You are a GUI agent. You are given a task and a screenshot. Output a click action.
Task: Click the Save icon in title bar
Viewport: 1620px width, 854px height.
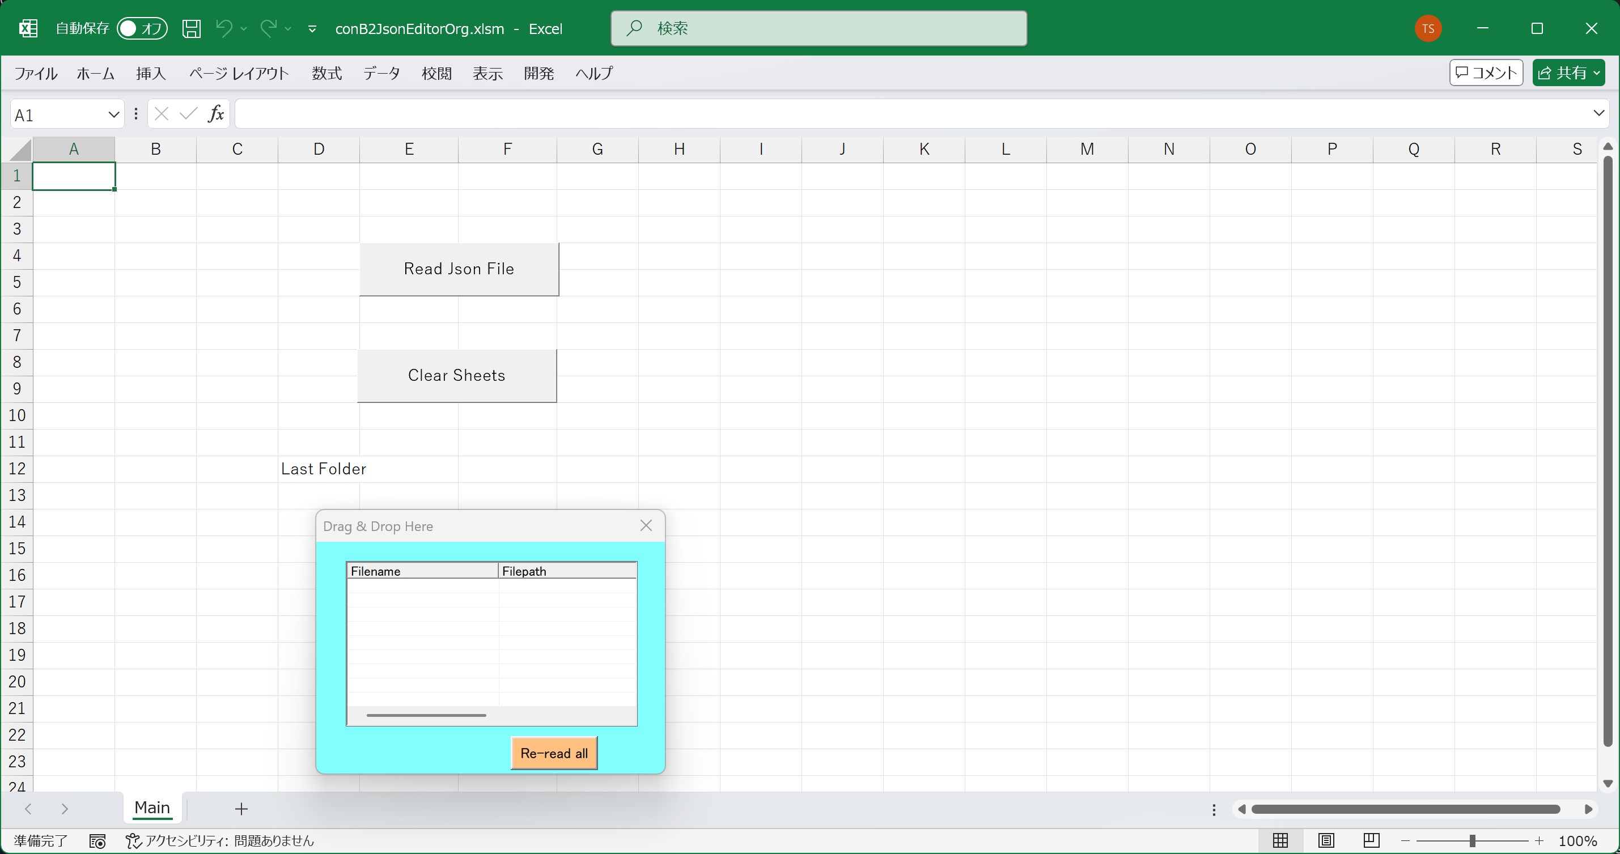pos(191,28)
